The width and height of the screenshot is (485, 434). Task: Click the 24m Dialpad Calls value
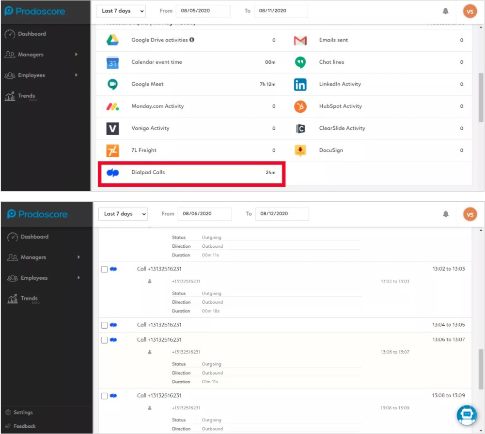270,172
